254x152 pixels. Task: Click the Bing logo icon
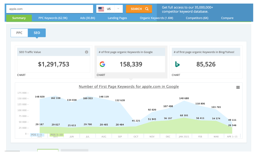[x=177, y=64]
